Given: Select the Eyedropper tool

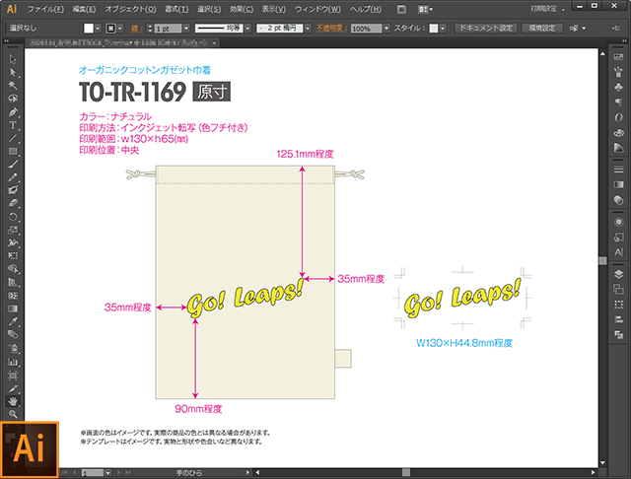Looking at the screenshot, I should 13,321.
